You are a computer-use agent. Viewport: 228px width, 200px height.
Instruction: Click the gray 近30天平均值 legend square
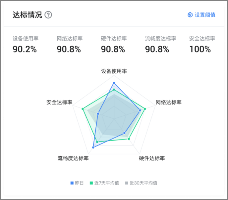(127, 183)
